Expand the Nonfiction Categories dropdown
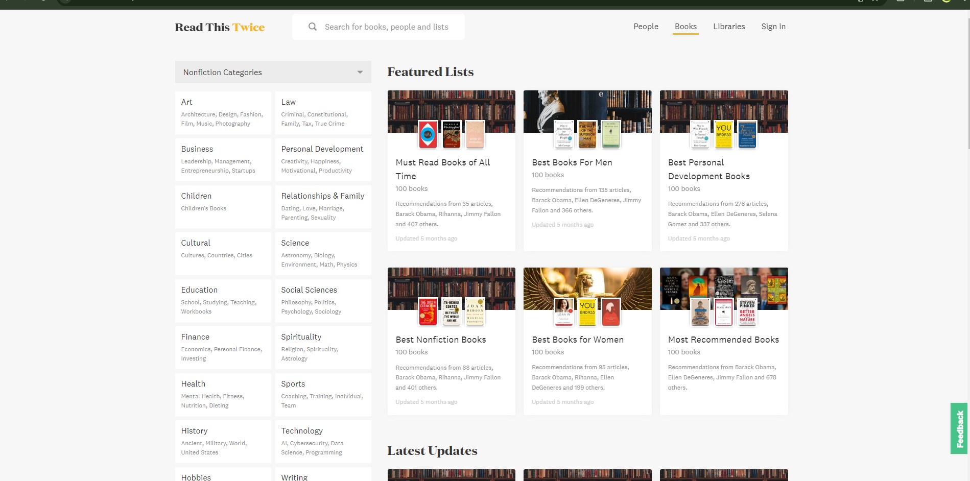 [273, 72]
